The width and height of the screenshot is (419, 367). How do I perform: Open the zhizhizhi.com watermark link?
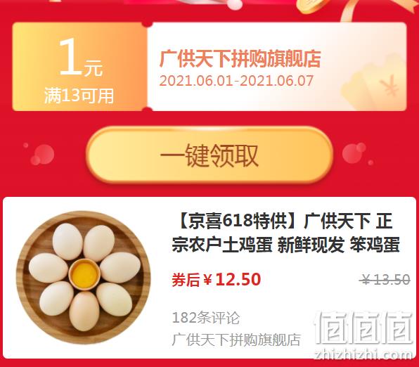363,355
